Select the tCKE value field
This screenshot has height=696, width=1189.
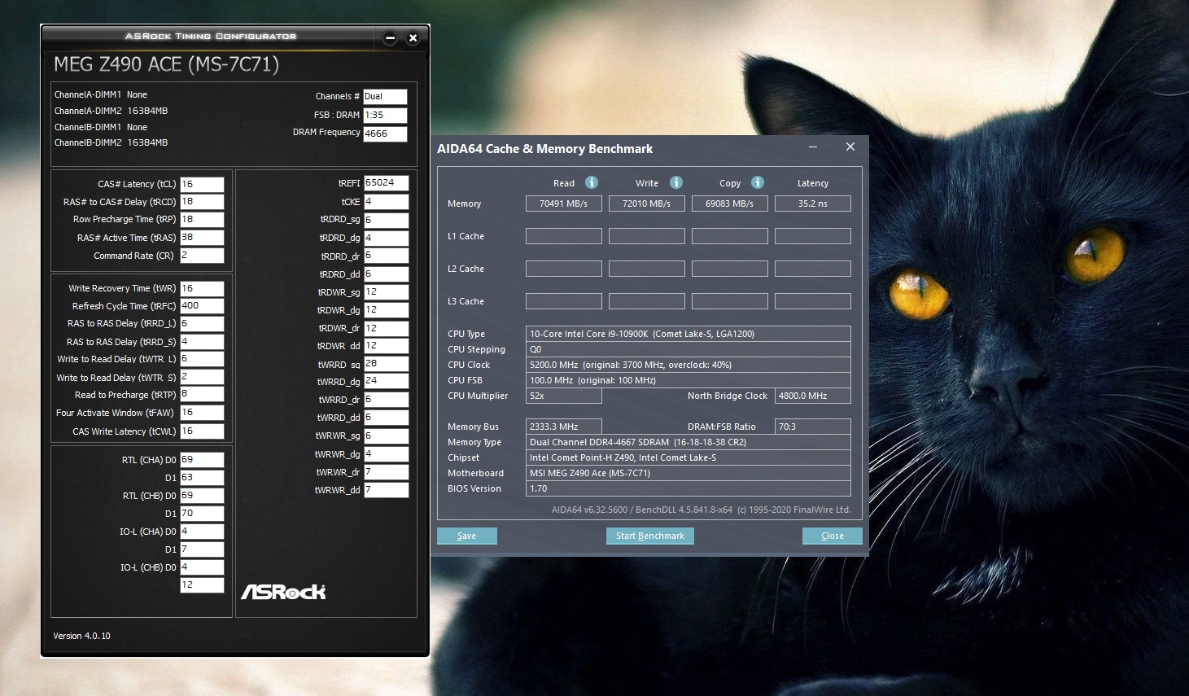(386, 202)
